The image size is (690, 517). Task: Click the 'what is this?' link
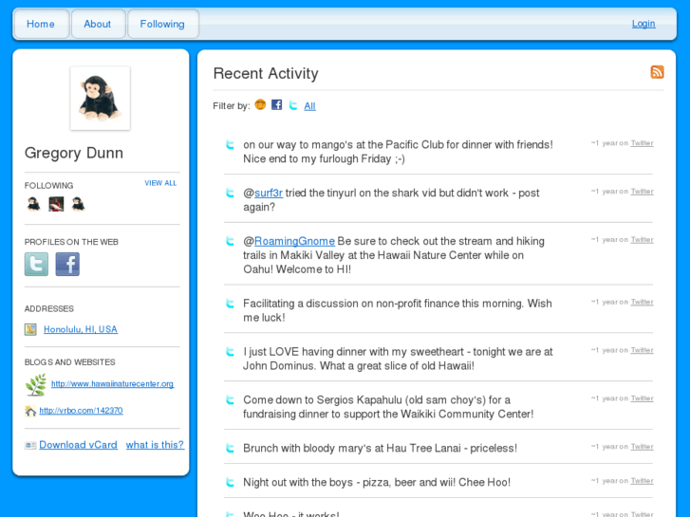pyautogui.click(x=155, y=445)
